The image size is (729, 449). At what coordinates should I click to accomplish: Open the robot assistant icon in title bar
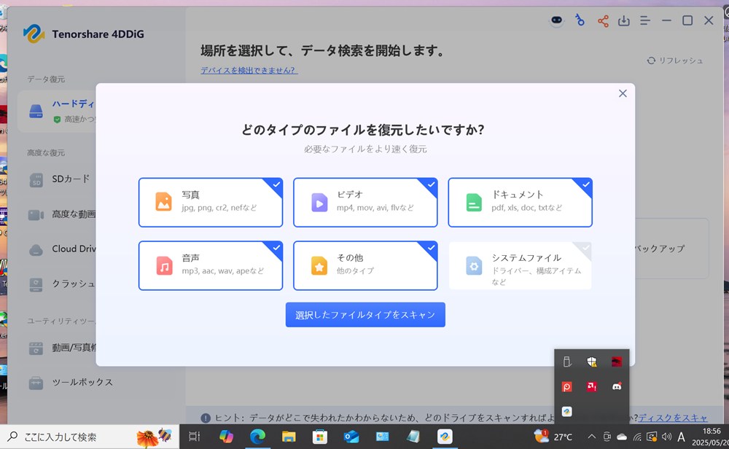[557, 20]
